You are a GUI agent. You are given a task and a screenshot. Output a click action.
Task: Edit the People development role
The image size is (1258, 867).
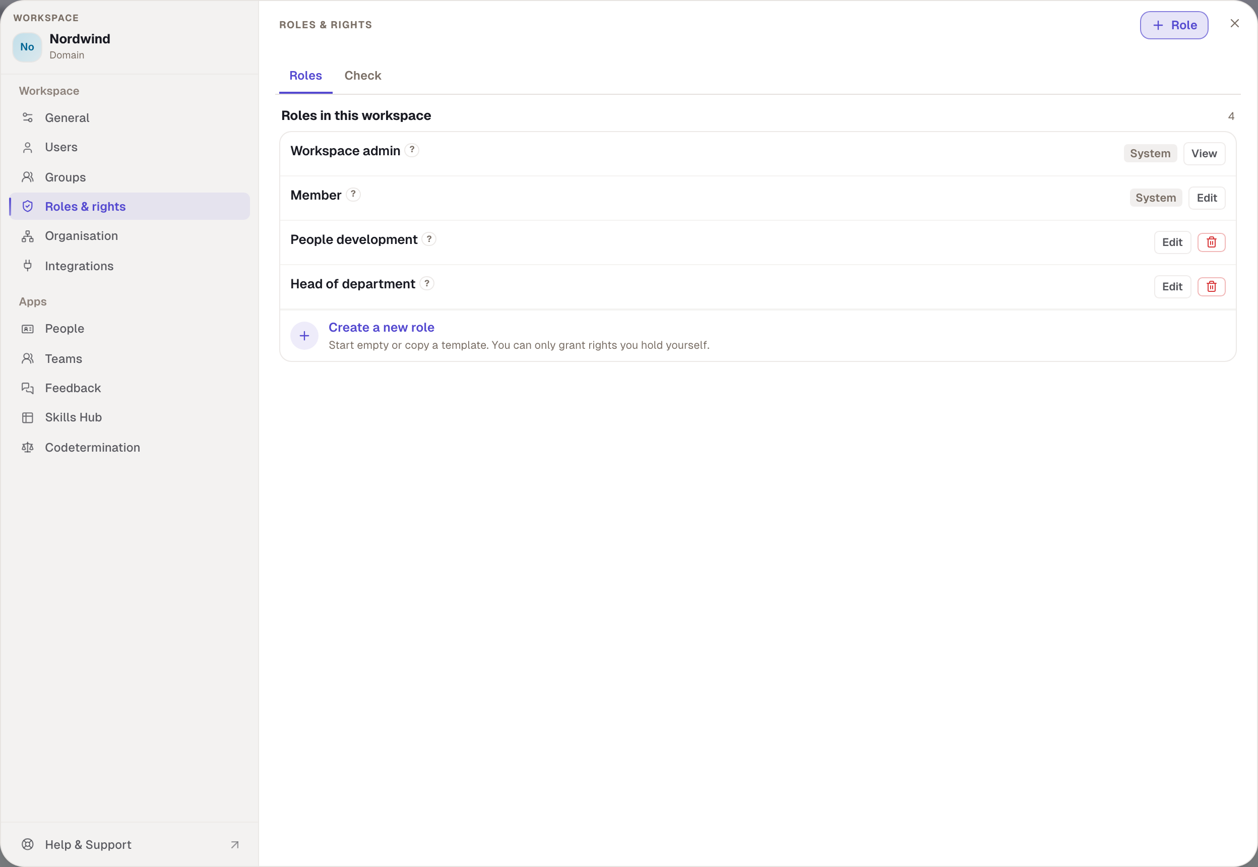(x=1172, y=242)
